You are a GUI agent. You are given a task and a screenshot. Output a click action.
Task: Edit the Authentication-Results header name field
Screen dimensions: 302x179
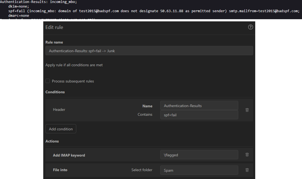point(199,106)
